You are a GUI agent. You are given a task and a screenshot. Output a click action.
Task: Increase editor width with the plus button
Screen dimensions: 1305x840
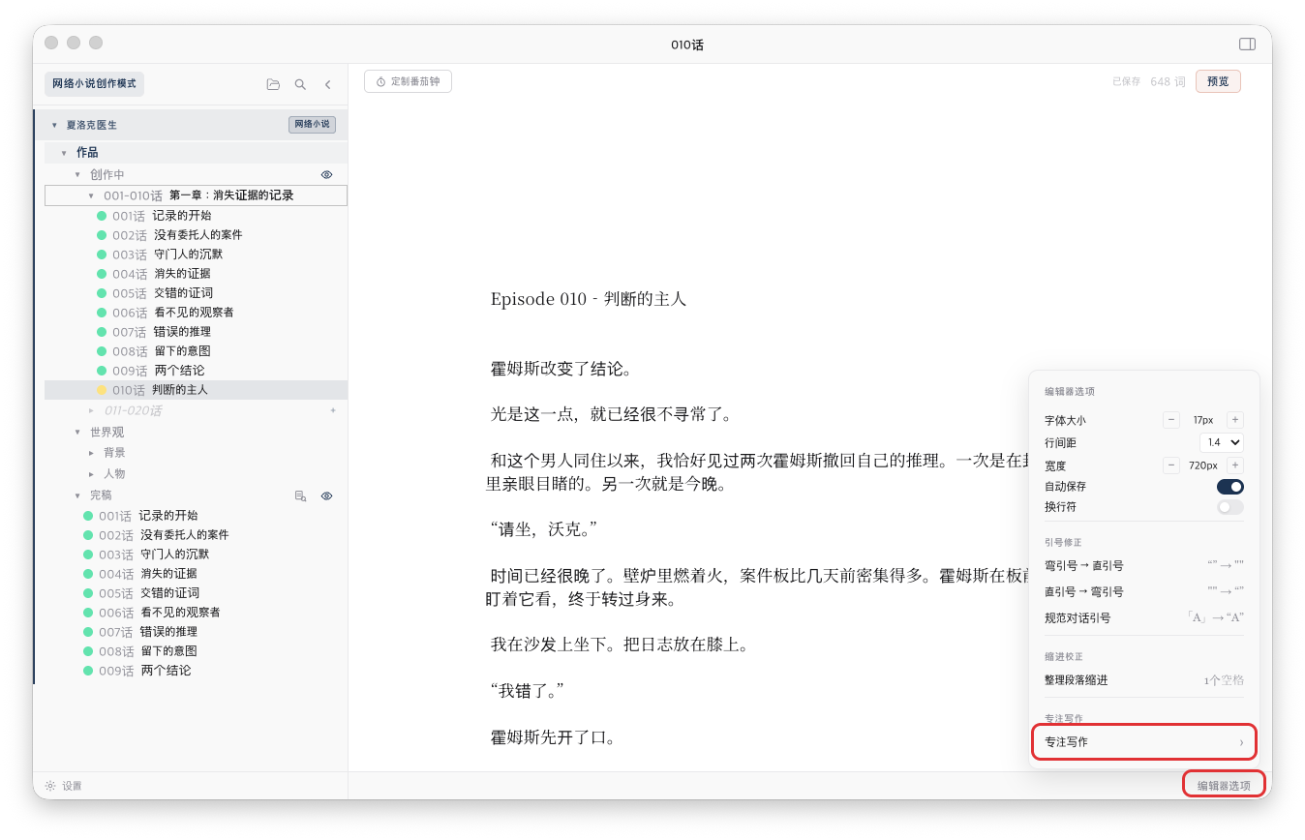[1234, 465]
